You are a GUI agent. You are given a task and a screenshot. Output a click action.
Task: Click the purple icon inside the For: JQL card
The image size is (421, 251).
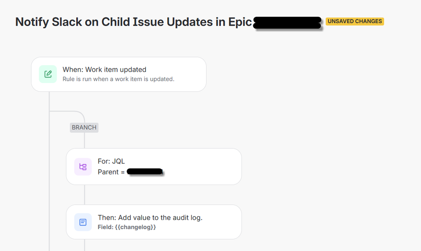point(83,166)
